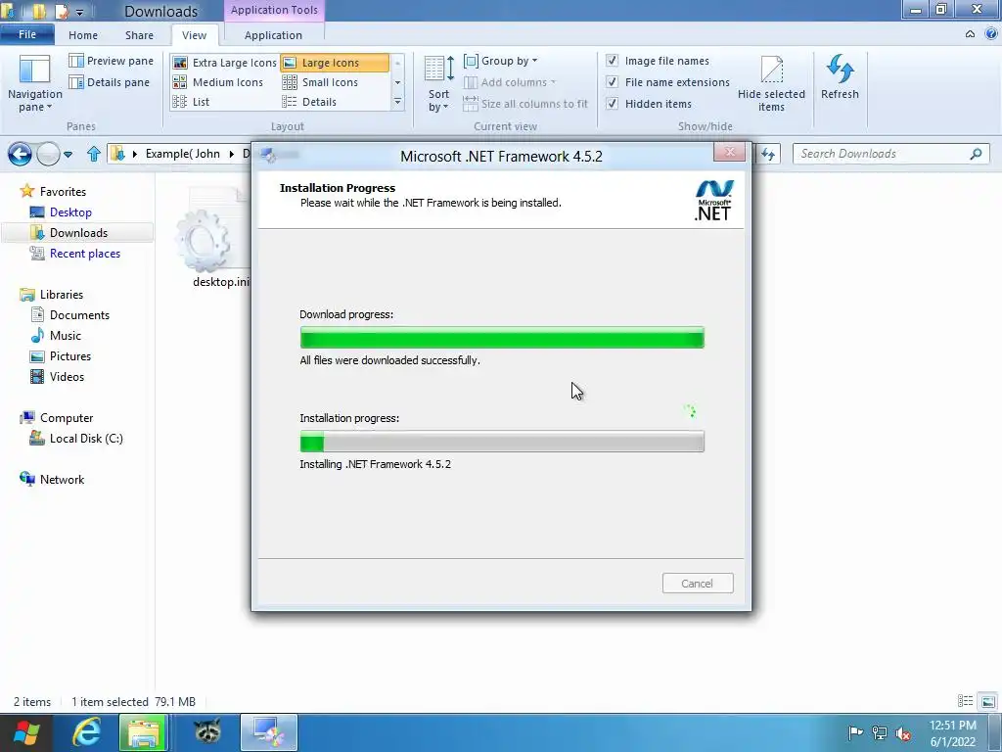The height and width of the screenshot is (752, 1002).
Task: Open the Videos library
Action: coord(67,376)
